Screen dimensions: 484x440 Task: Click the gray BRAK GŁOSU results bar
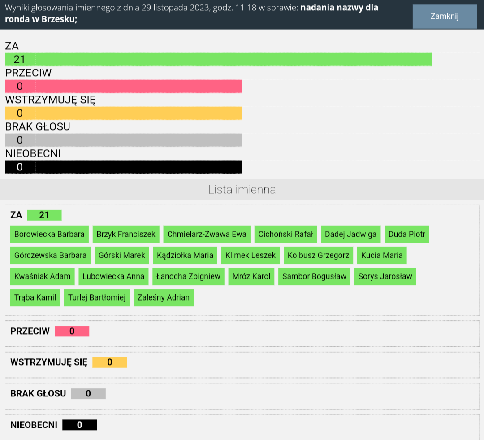pos(123,140)
